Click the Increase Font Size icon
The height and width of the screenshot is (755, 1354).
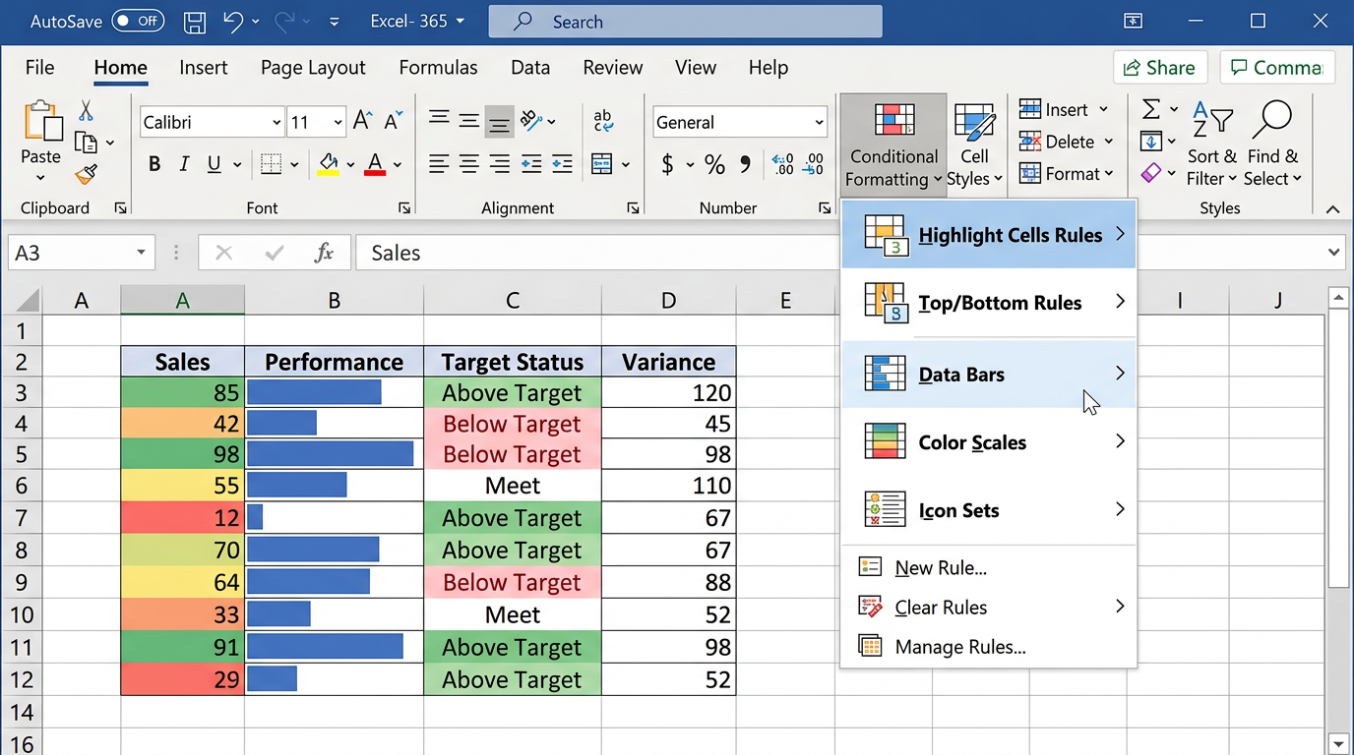coord(362,122)
